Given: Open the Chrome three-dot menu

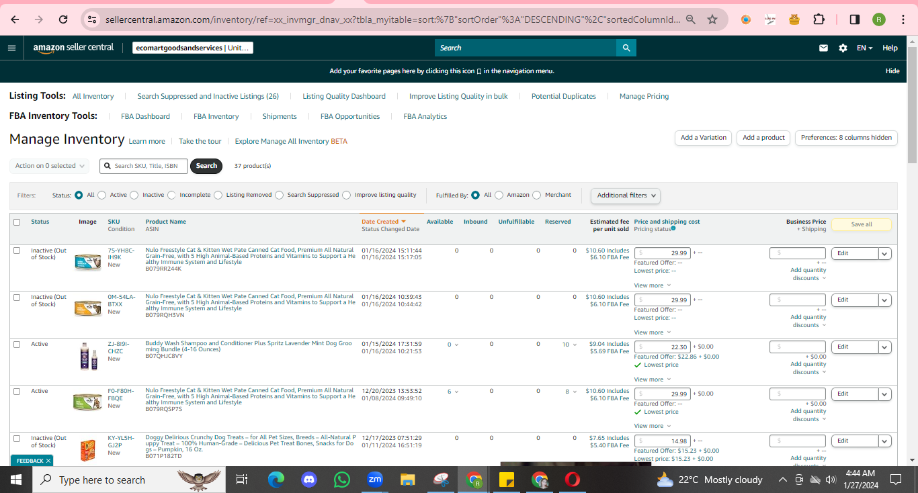Looking at the screenshot, I should pyautogui.click(x=903, y=19).
